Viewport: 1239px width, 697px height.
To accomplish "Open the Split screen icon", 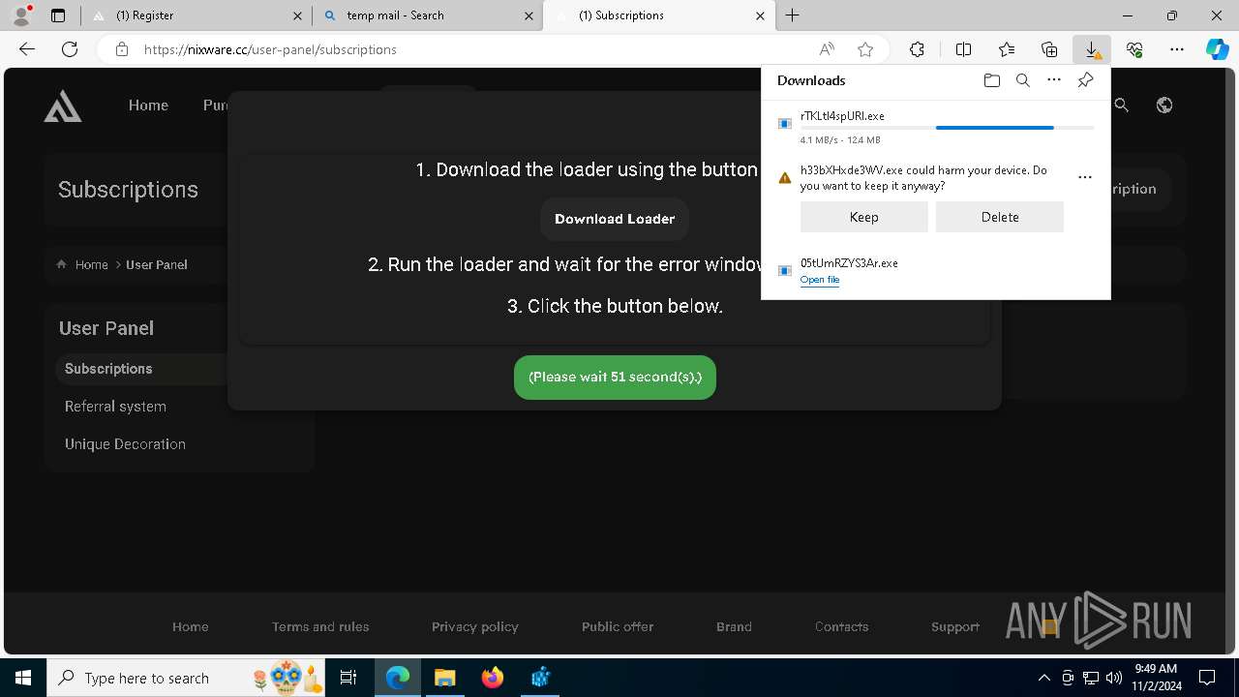I will tap(963, 49).
